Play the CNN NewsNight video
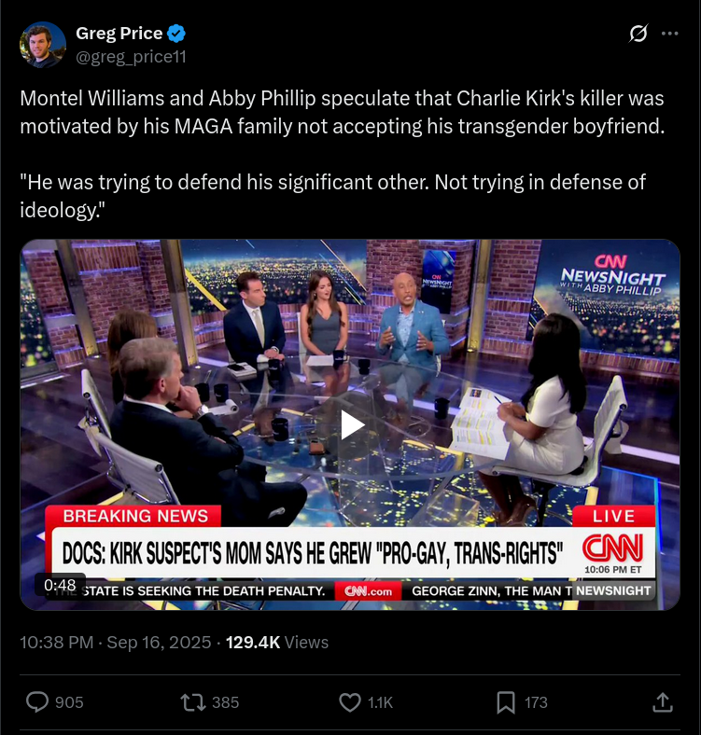Image resolution: width=701 pixels, height=735 pixels. tap(350, 424)
